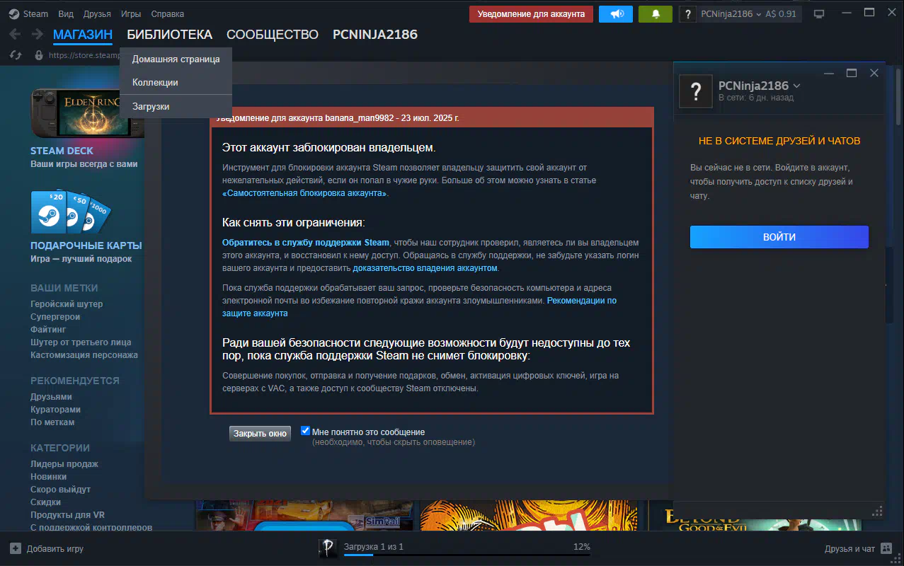Open the Steam menu with the logo

click(x=29, y=13)
